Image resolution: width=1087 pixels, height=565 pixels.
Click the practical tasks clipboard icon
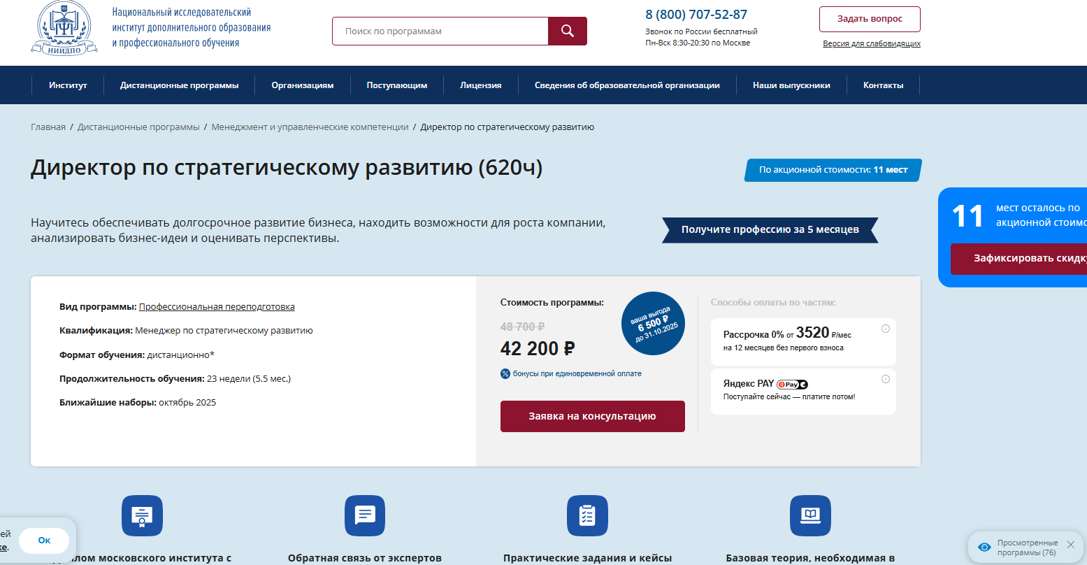point(587,516)
